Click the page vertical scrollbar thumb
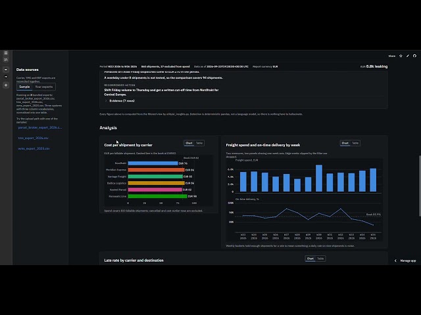The height and width of the screenshot is (315, 421). 420,186
